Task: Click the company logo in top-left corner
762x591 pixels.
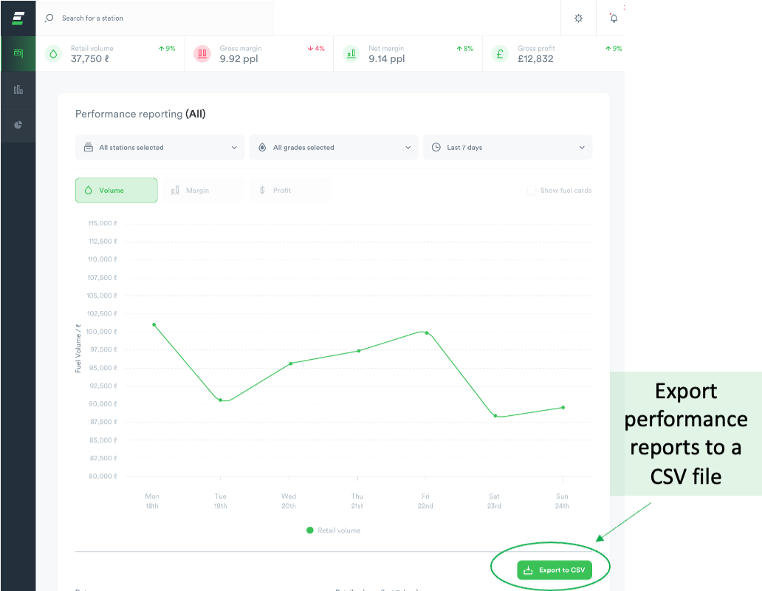Action: [18, 17]
